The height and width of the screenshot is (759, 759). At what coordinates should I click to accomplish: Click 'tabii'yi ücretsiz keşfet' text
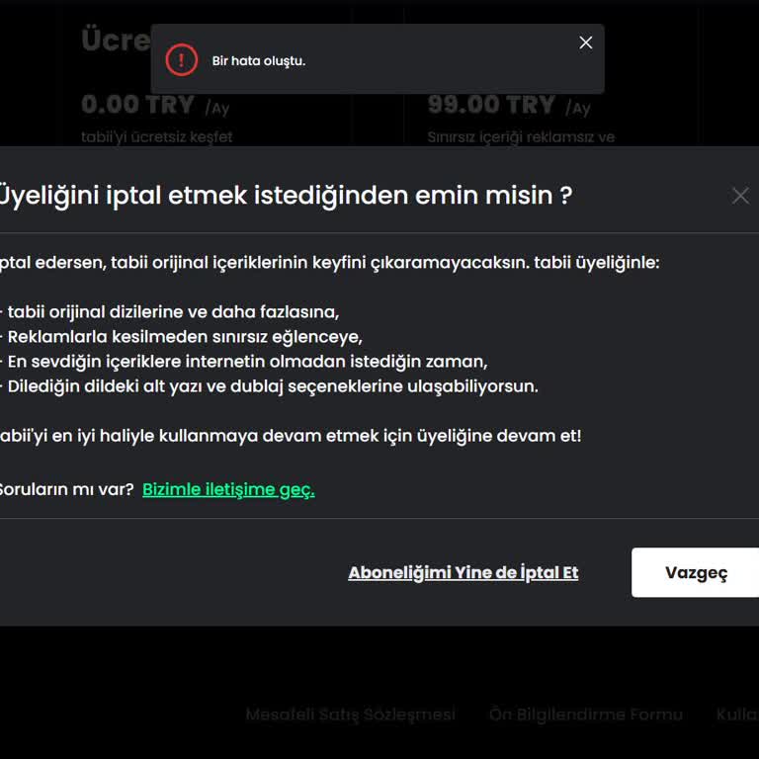(157, 137)
